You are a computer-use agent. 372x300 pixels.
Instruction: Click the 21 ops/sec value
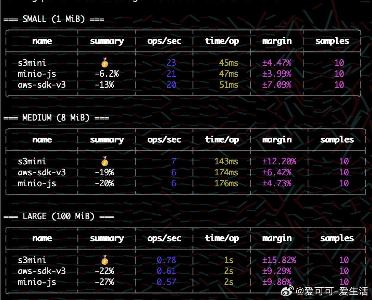point(171,74)
